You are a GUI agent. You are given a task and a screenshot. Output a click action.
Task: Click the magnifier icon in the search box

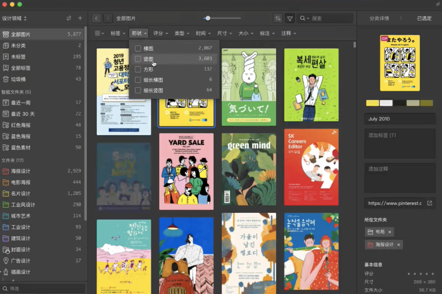pos(303,18)
